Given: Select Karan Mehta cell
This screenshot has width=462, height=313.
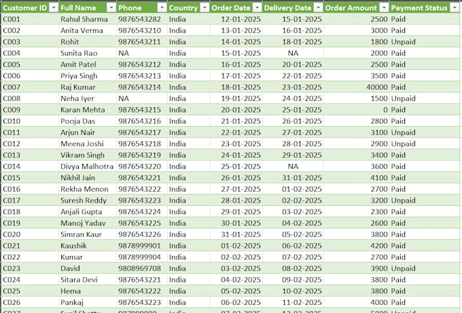Looking at the screenshot, I should tap(88, 110).
